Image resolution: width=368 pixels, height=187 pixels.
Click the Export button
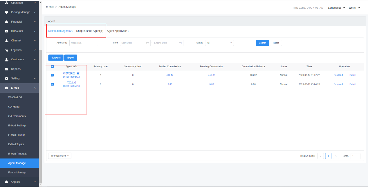[x=71, y=58]
